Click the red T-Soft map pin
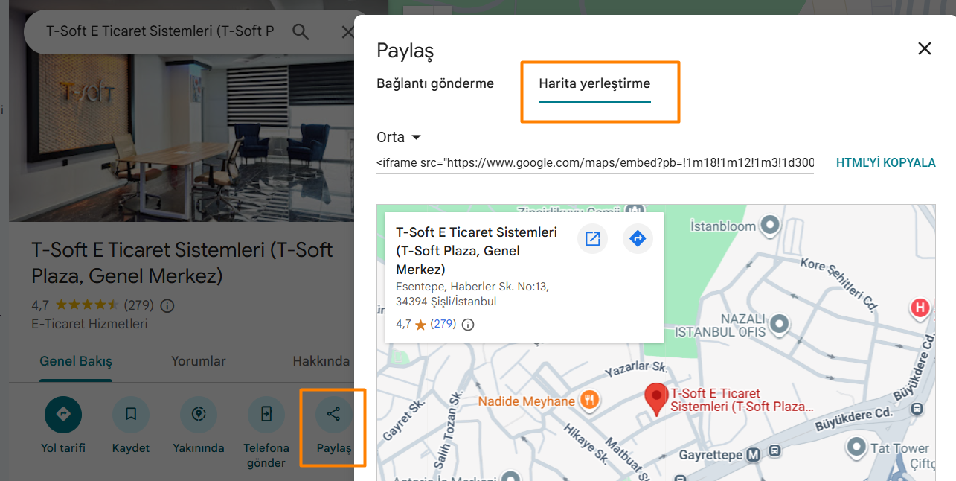956x481 pixels. [655, 399]
